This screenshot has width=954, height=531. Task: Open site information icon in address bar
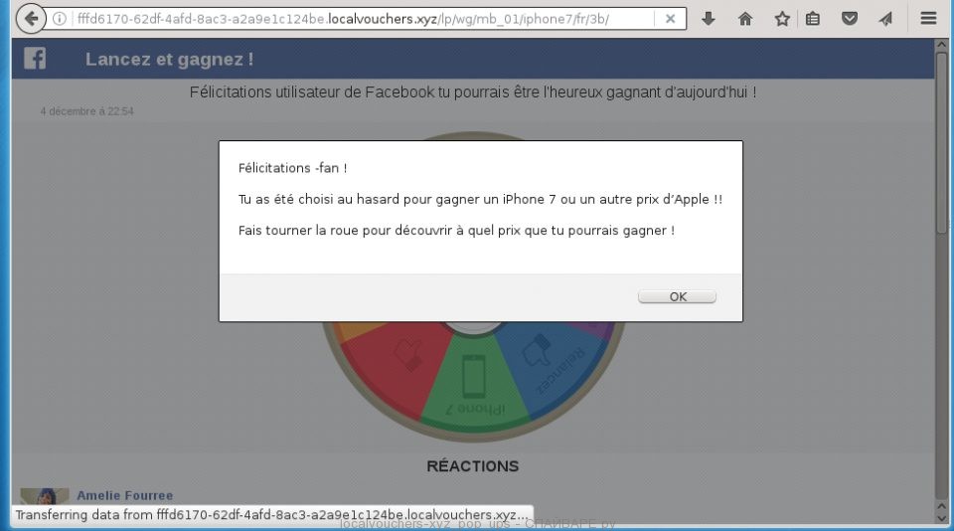pos(60,19)
